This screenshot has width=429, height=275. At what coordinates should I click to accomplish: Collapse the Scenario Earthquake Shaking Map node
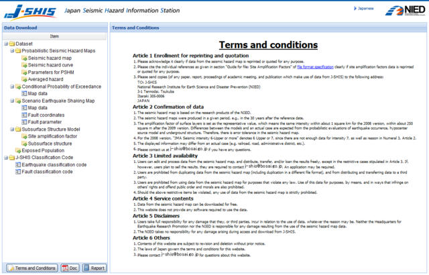(x=11, y=101)
